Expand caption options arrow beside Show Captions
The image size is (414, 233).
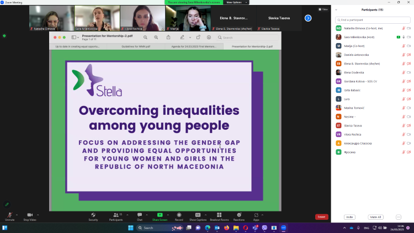pos(206,215)
